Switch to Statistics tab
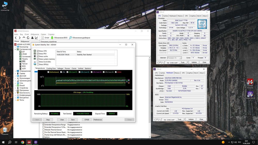Image resolution: width=258 pixels, height=145 pixels. pyautogui.click(x=88, y=69)
